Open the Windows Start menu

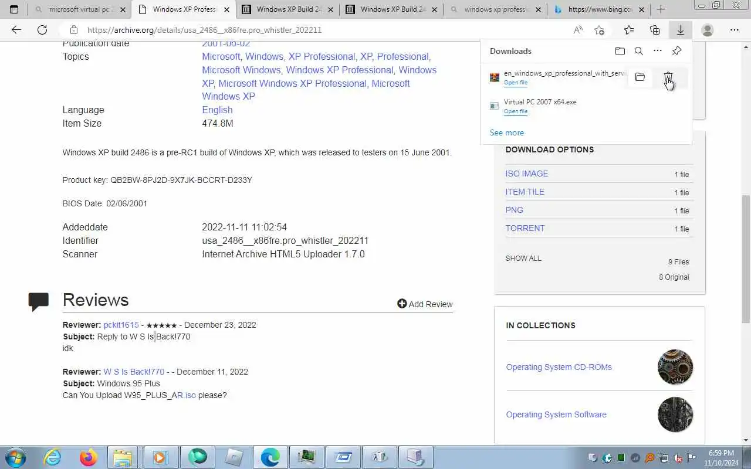[x=15, y=457]
